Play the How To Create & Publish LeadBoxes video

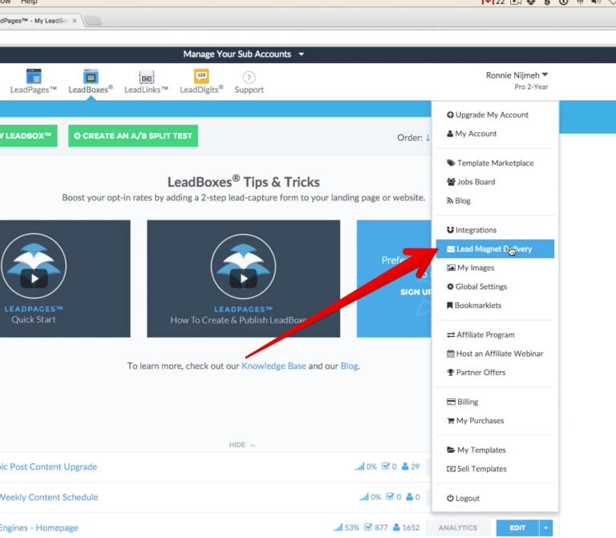(244, 278)
